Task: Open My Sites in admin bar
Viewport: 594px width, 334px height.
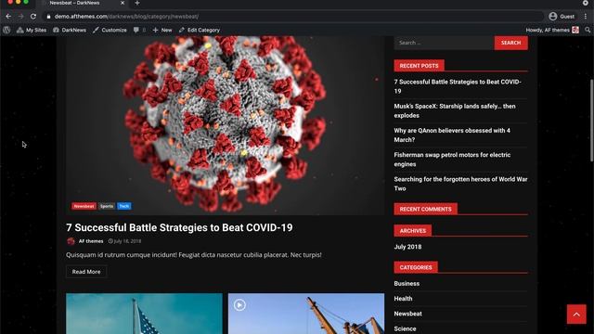Action: coord(32,30)
